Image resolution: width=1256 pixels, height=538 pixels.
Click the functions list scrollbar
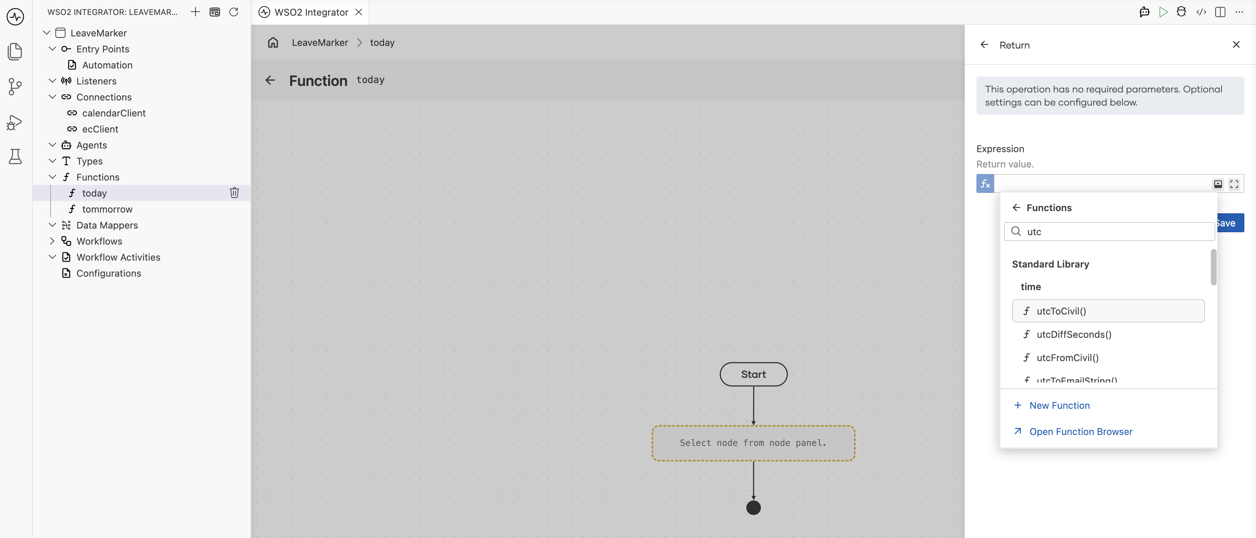click(1213, 267)
